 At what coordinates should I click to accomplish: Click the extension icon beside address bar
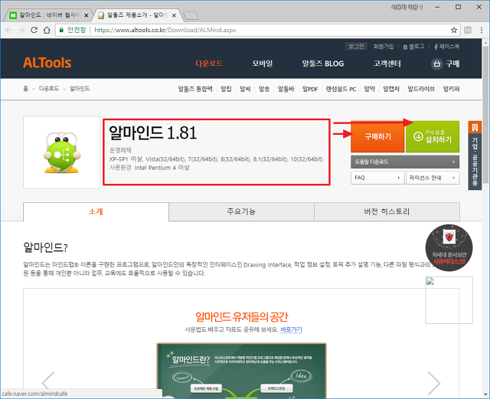pos(468,30)
